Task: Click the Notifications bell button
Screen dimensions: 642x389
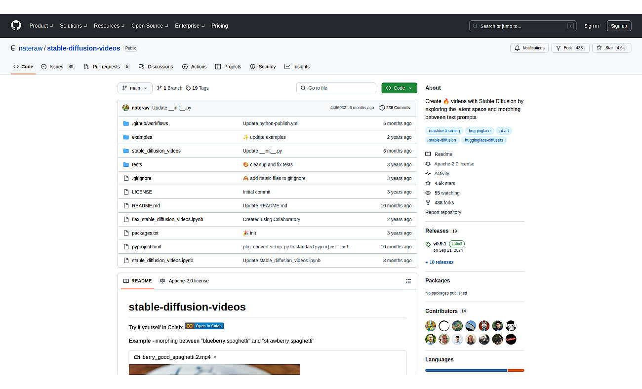Action: [x=529, y=48]
